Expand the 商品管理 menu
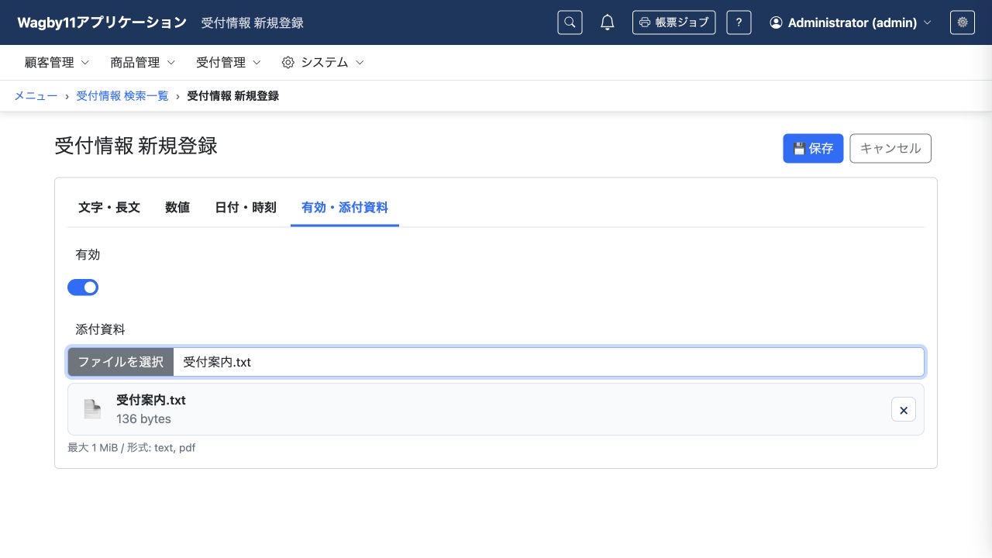This screenshot has width=992, height=558. pos(143,63)
